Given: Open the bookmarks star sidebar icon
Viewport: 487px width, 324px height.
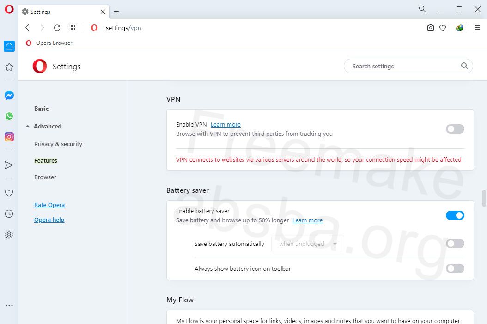Looking at the screenshot, I should click(x=9, y=67).
